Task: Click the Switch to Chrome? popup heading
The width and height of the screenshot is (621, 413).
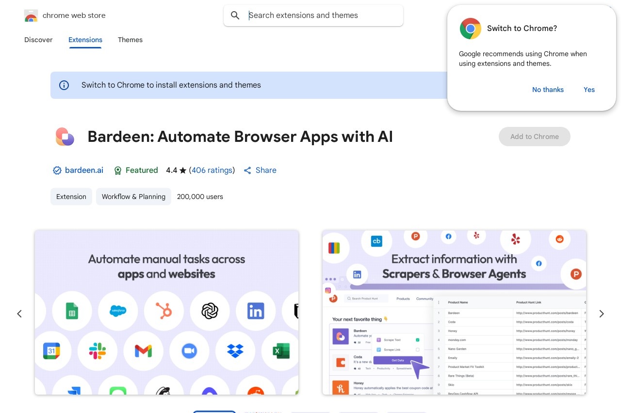Action: click(x=522, y=29)
